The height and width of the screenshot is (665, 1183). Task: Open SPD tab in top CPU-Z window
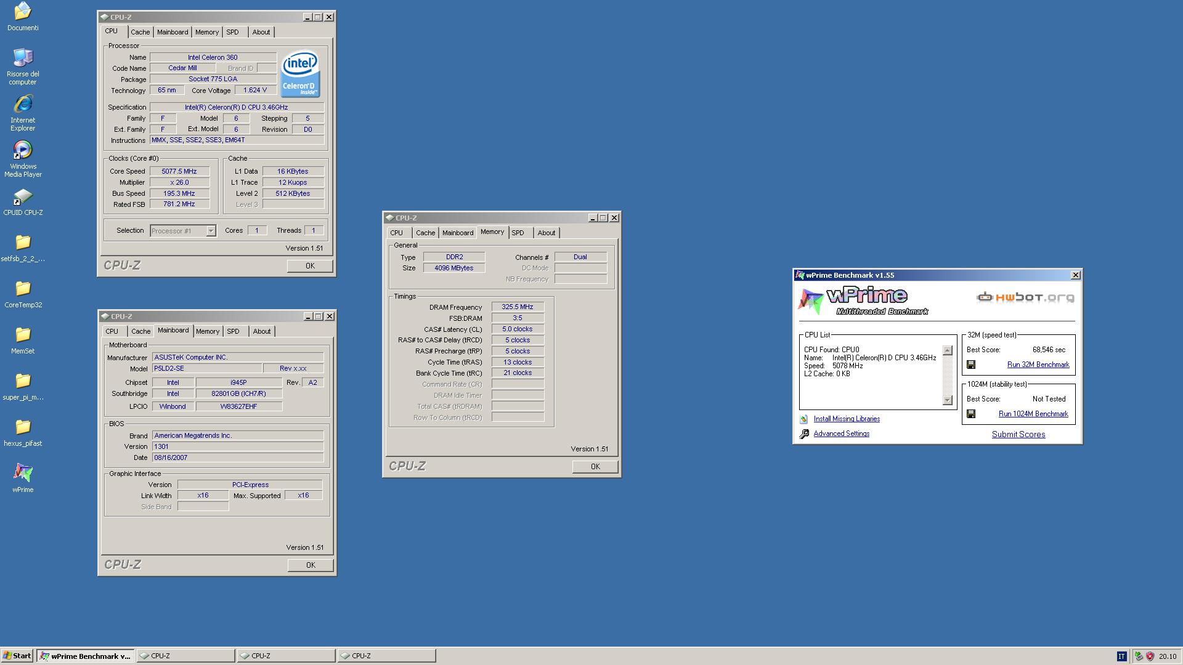[x=232, y=32]
